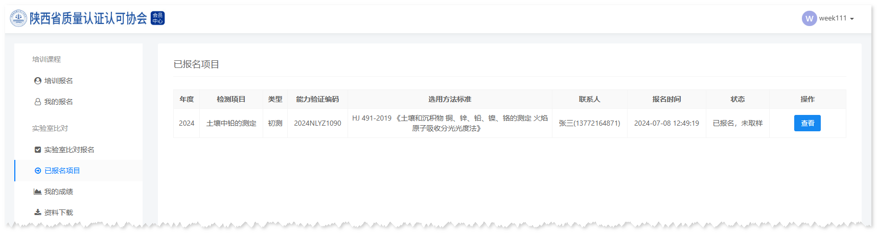The width and height of the screenshot is (877, 236).
Task: Click the 培训报名 user-circle icon
Action: 38,81
